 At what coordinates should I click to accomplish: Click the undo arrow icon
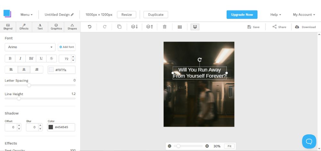(90, 27)
